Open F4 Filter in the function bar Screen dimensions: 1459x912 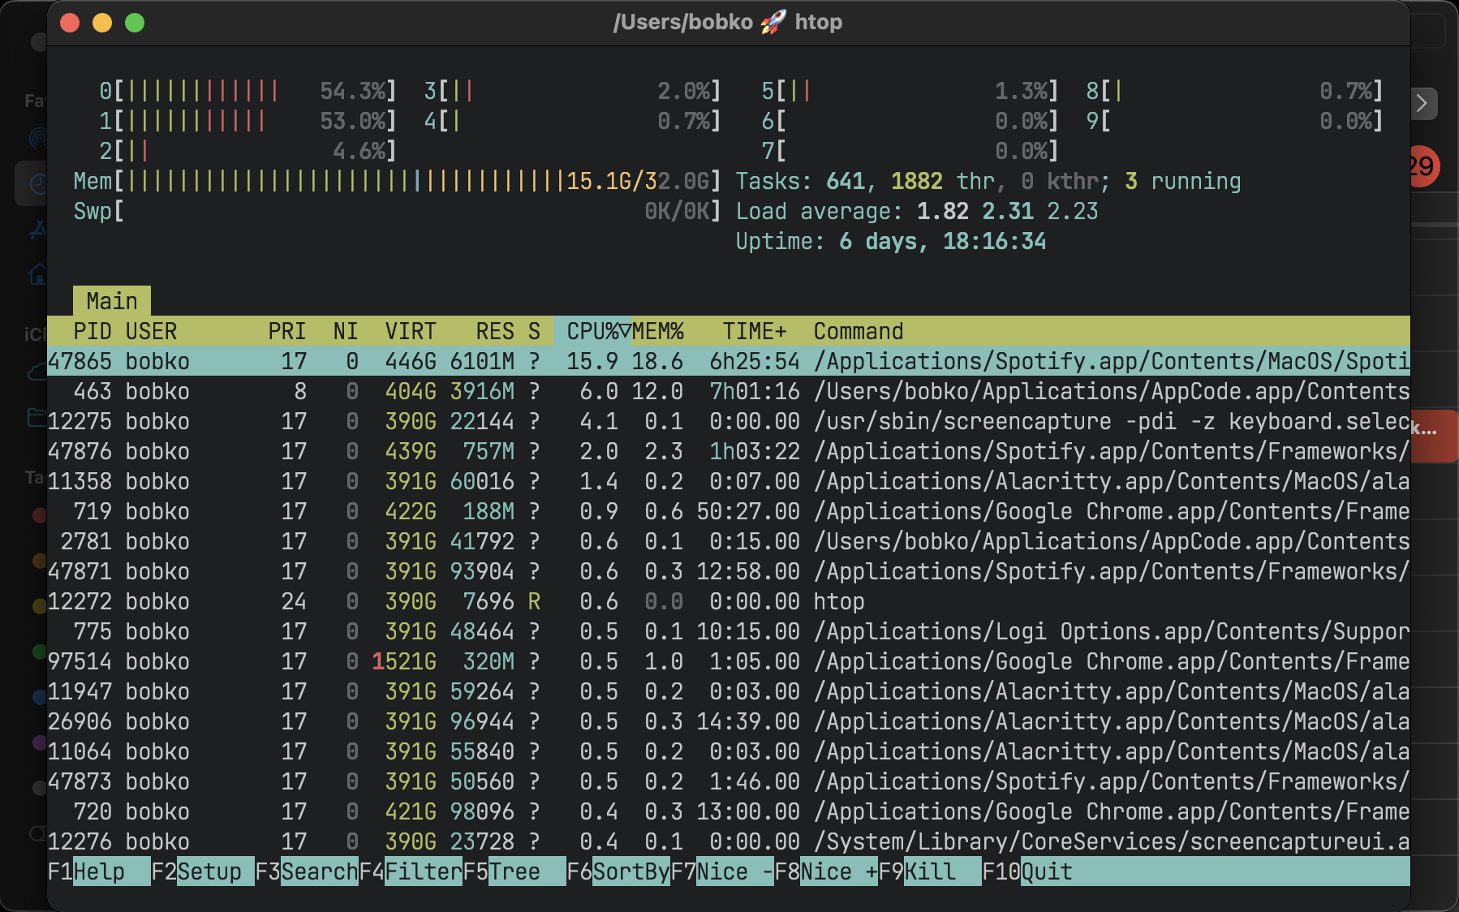(x=411, y=871)
